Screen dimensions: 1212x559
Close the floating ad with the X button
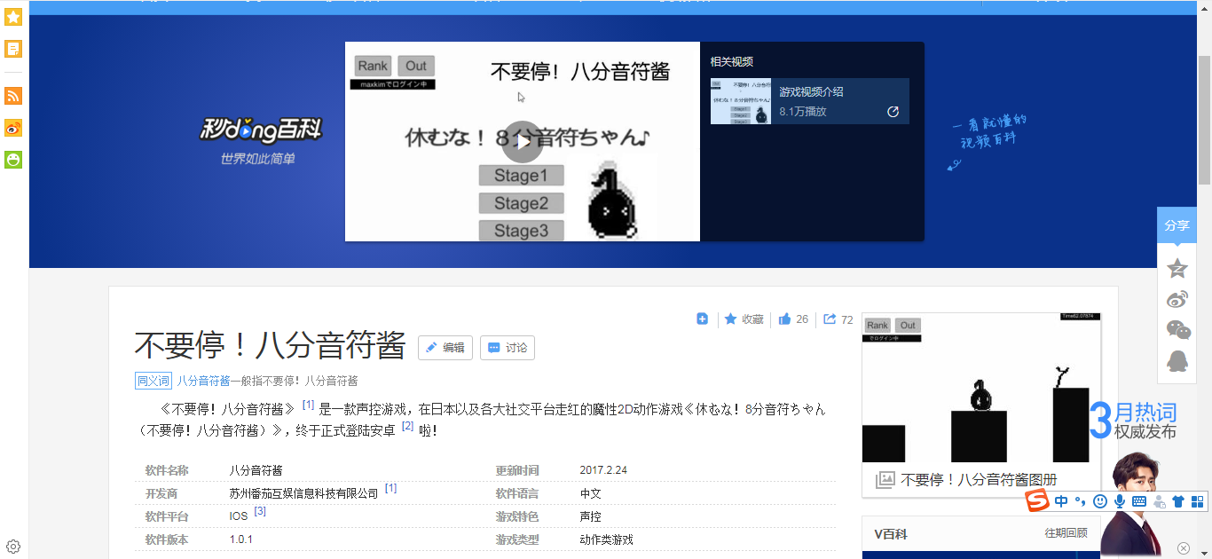tap(1183, 548)
